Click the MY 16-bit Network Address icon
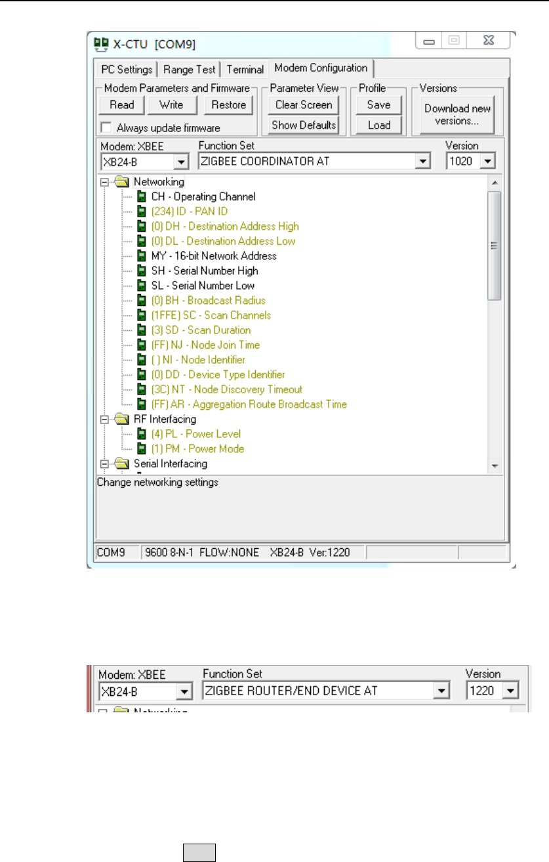The height and width of the screenshot is (862, 549). [x=141, y=256]
